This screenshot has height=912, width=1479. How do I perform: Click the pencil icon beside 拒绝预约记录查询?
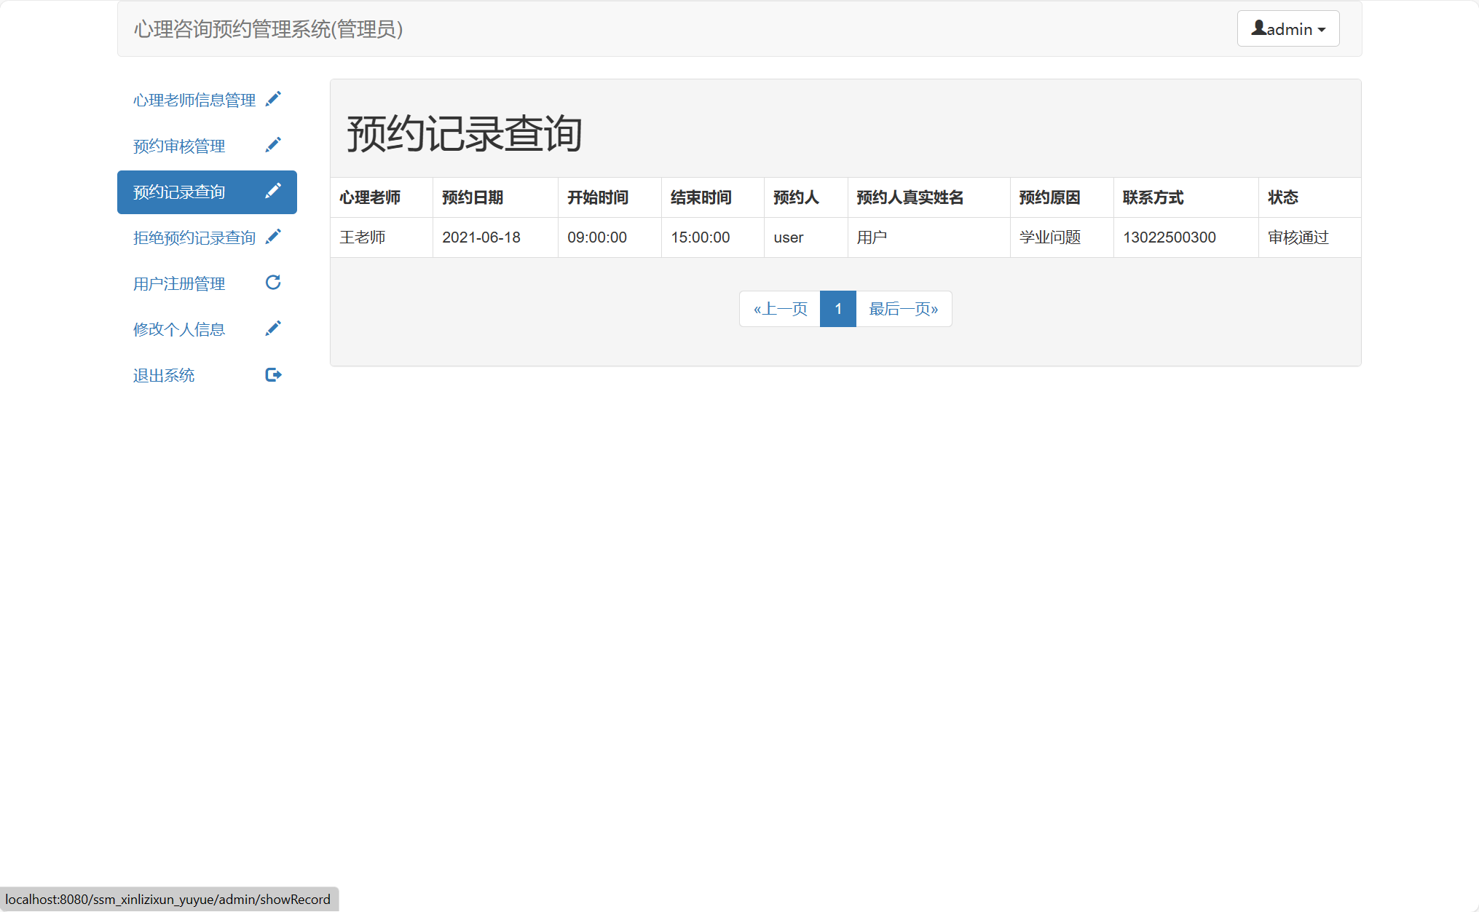pyautogui.click(x=273, y=236)
